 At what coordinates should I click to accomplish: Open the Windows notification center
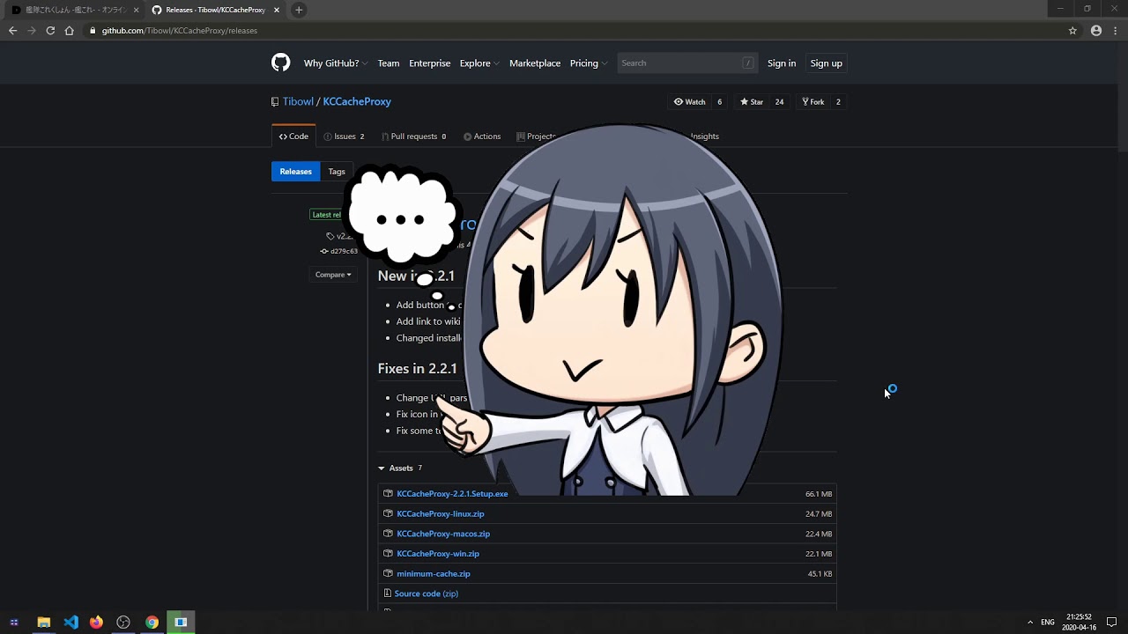pos(1112,623)
